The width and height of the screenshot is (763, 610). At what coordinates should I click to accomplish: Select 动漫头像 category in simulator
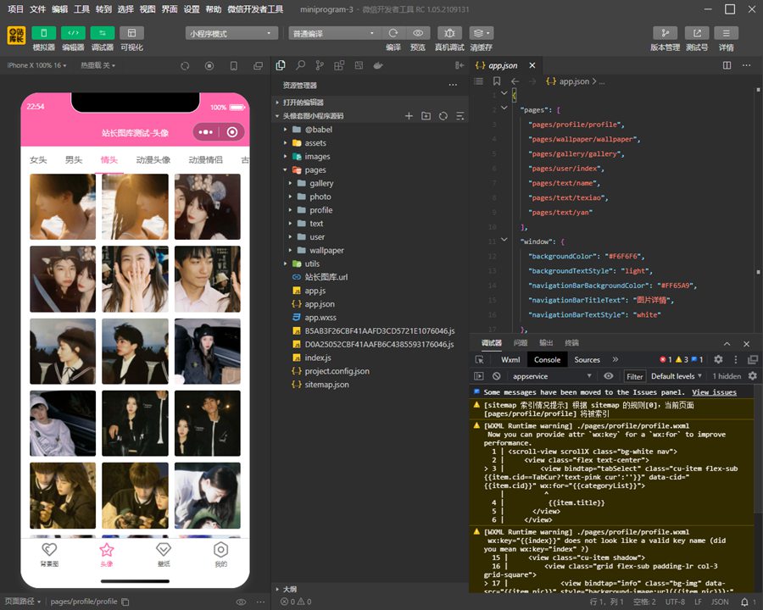click(153, 160)
